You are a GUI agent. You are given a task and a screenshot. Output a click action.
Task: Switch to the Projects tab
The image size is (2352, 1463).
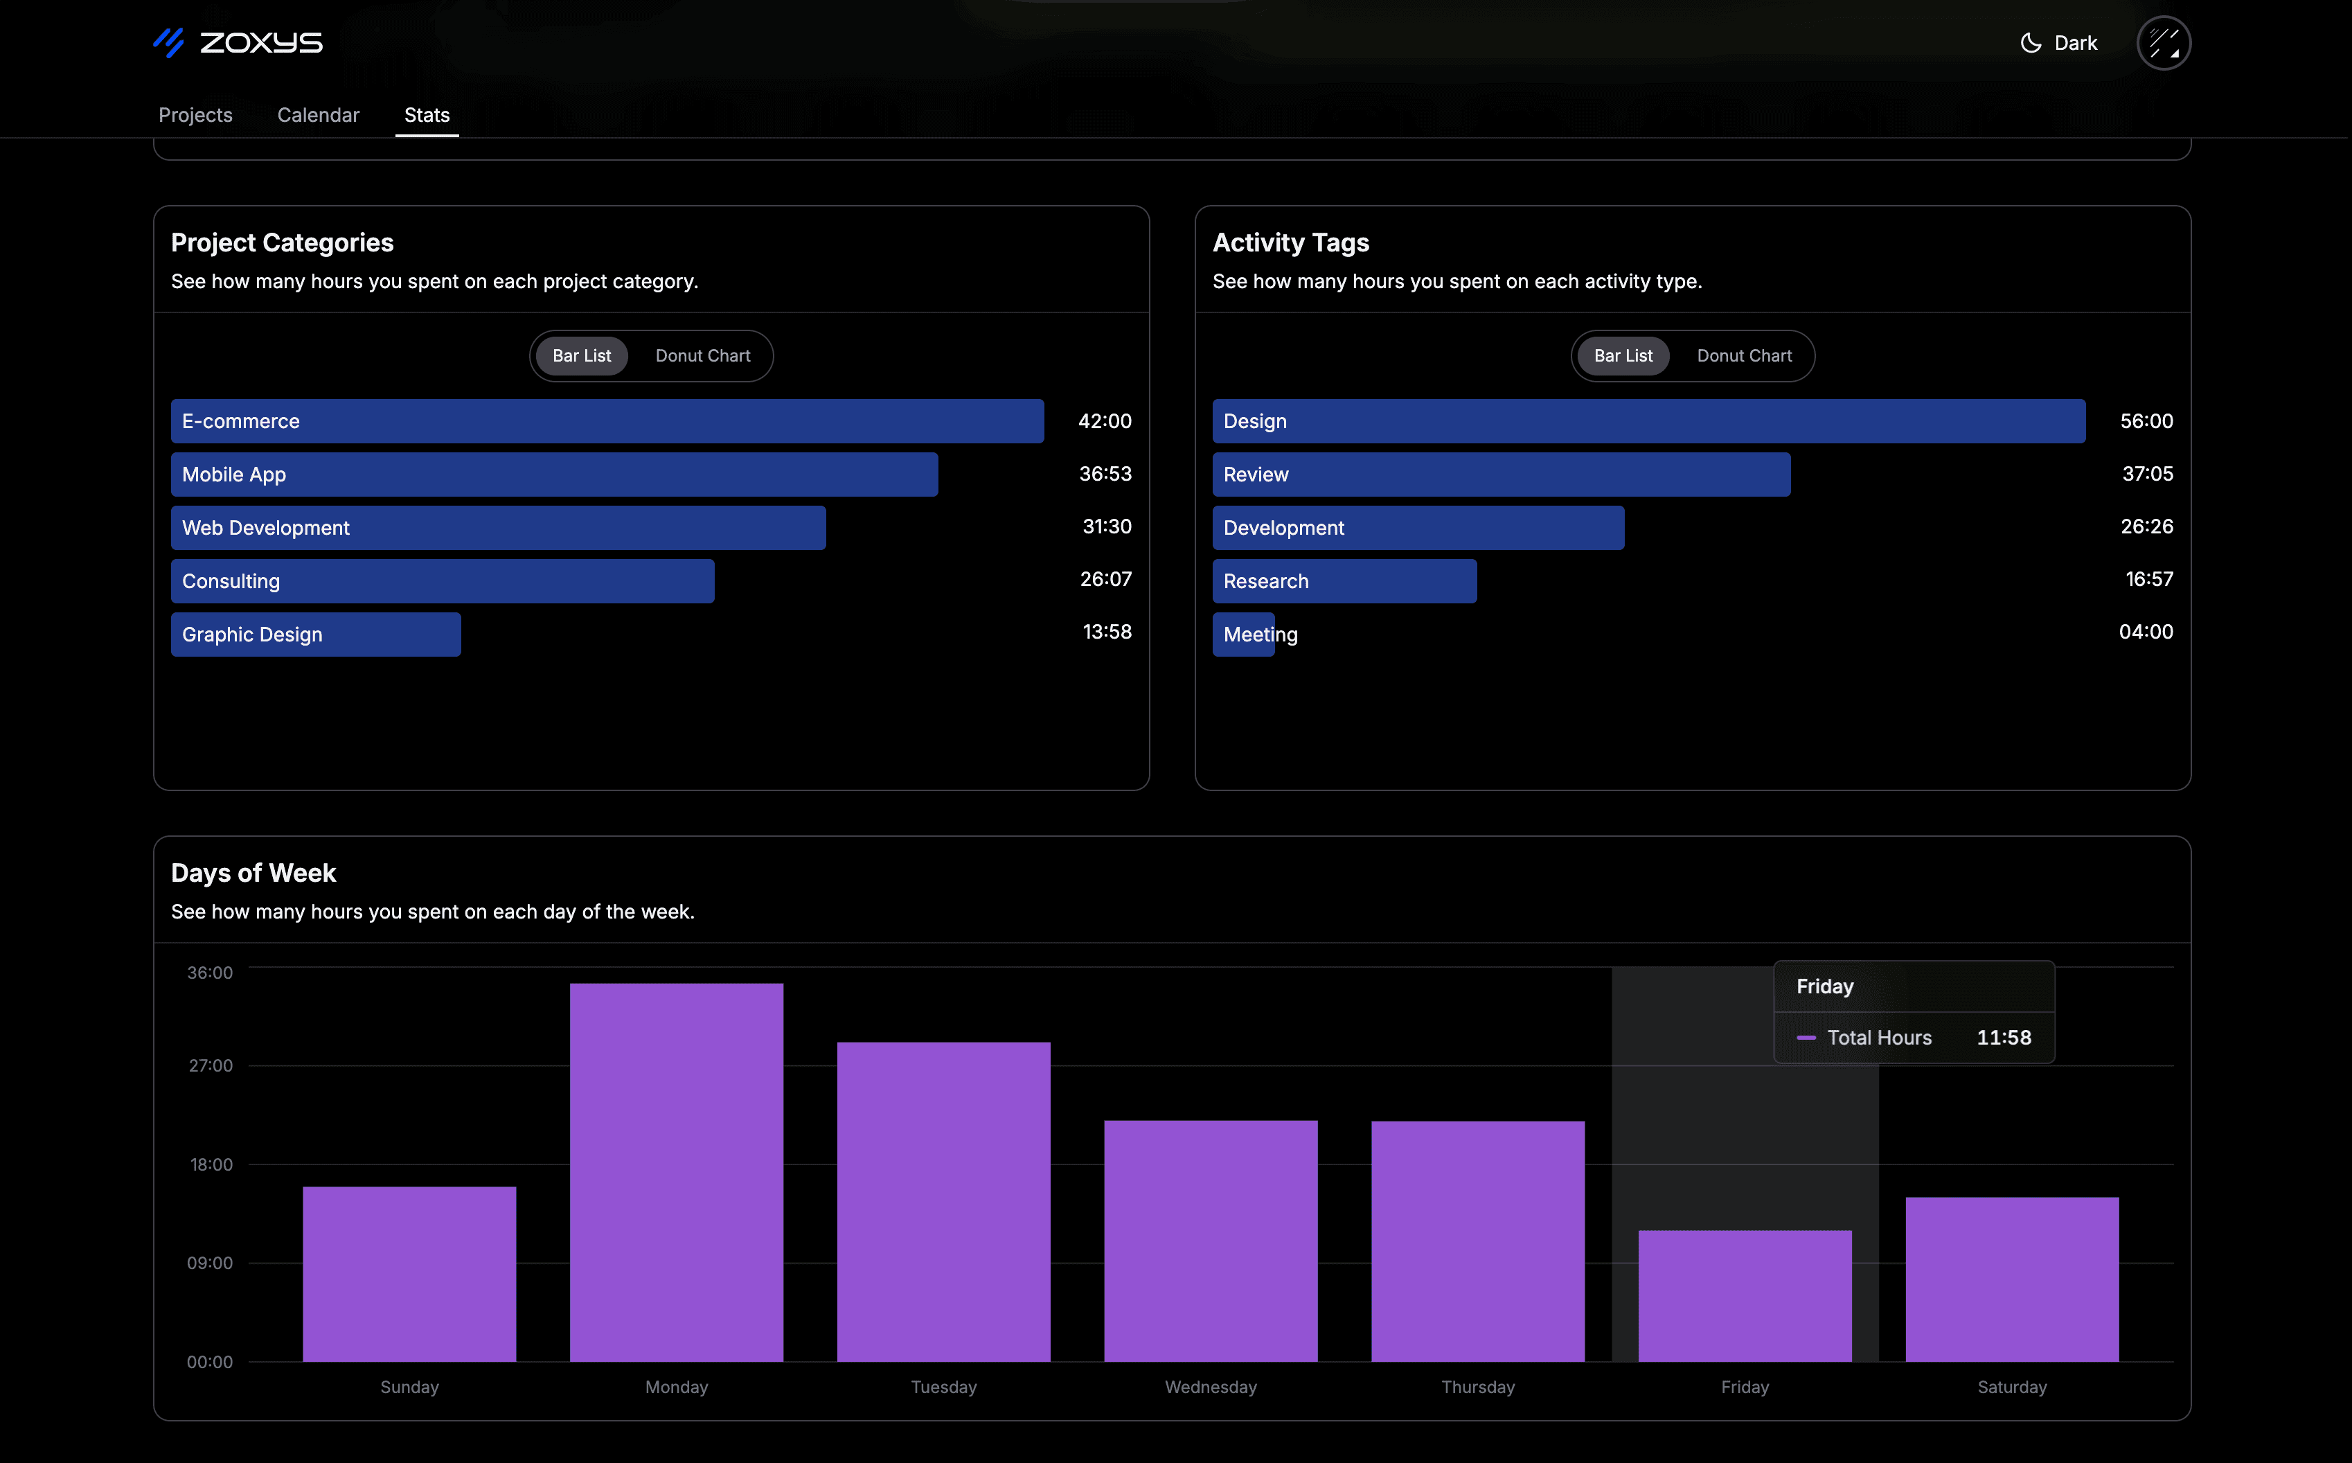click(x=194, y=113)
